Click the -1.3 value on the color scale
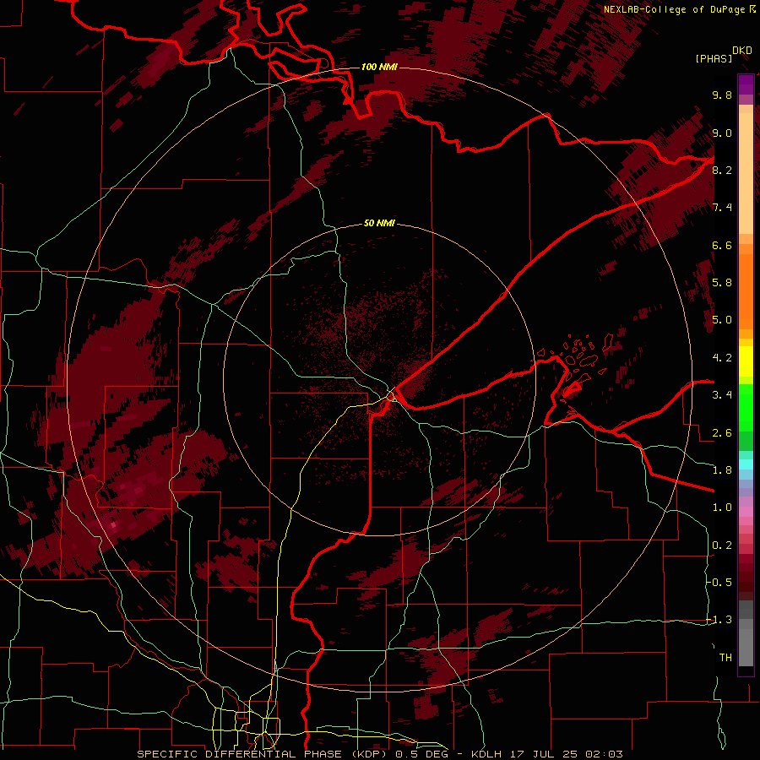760x760 pixels. [x=719, y=620]
